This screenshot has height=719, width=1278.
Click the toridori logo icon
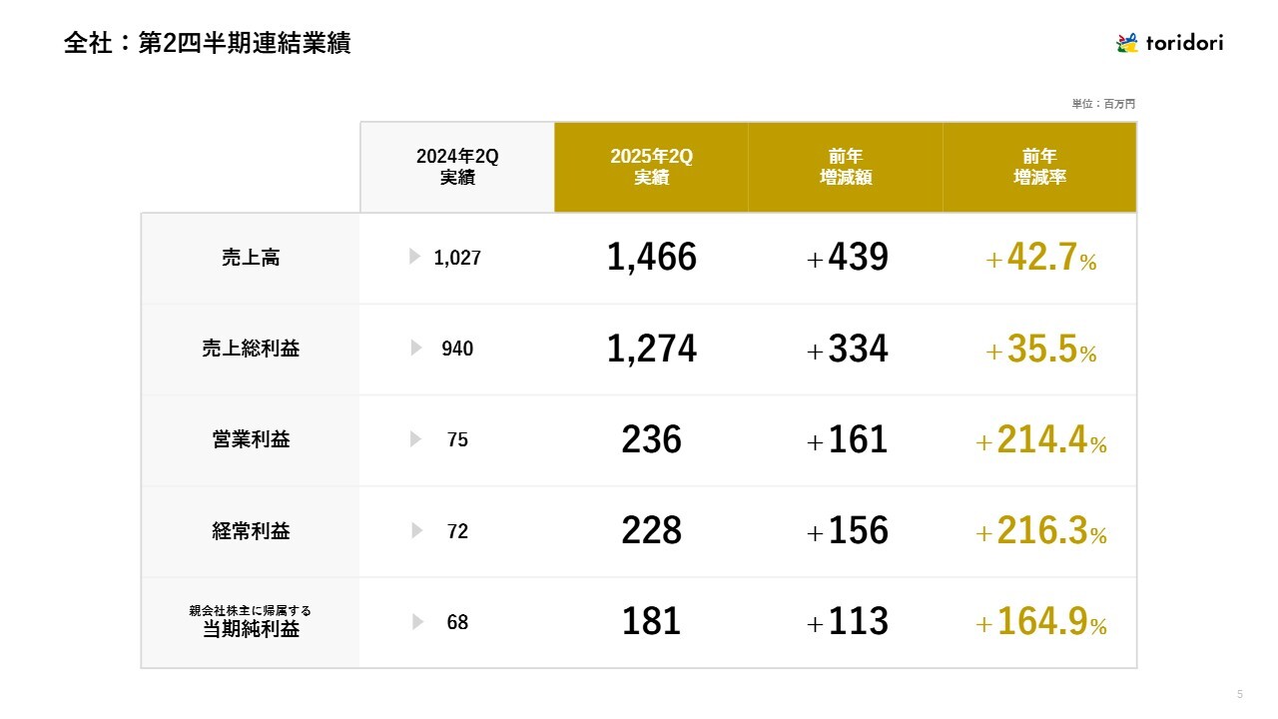click(1127, 43)
